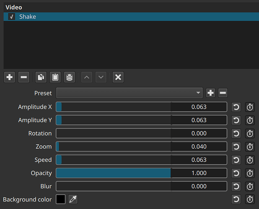Reset Zoom to default
This screenshot has width=259, height=209.
click(x=236, y=147)
